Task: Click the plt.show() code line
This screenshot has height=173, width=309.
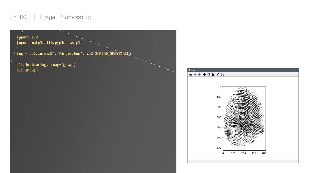Action: pos(27,70)
